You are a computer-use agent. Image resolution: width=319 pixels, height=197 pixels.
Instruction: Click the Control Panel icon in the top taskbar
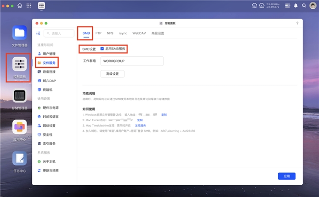42,6
